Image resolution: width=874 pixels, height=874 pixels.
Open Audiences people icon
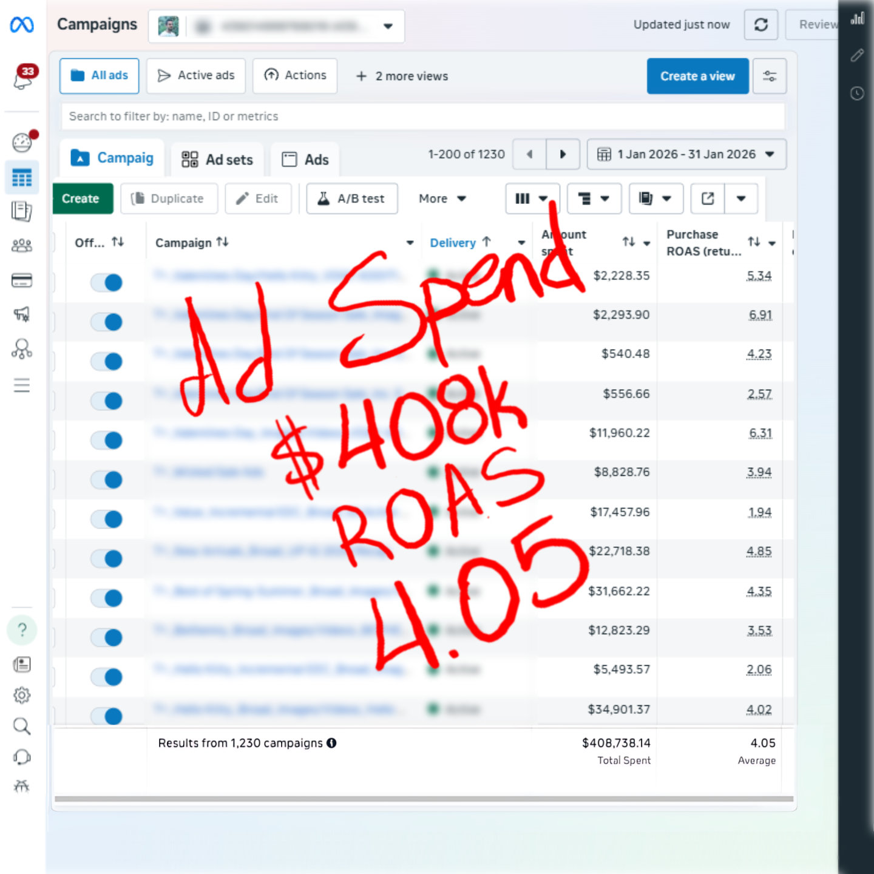tap(22, 245)
